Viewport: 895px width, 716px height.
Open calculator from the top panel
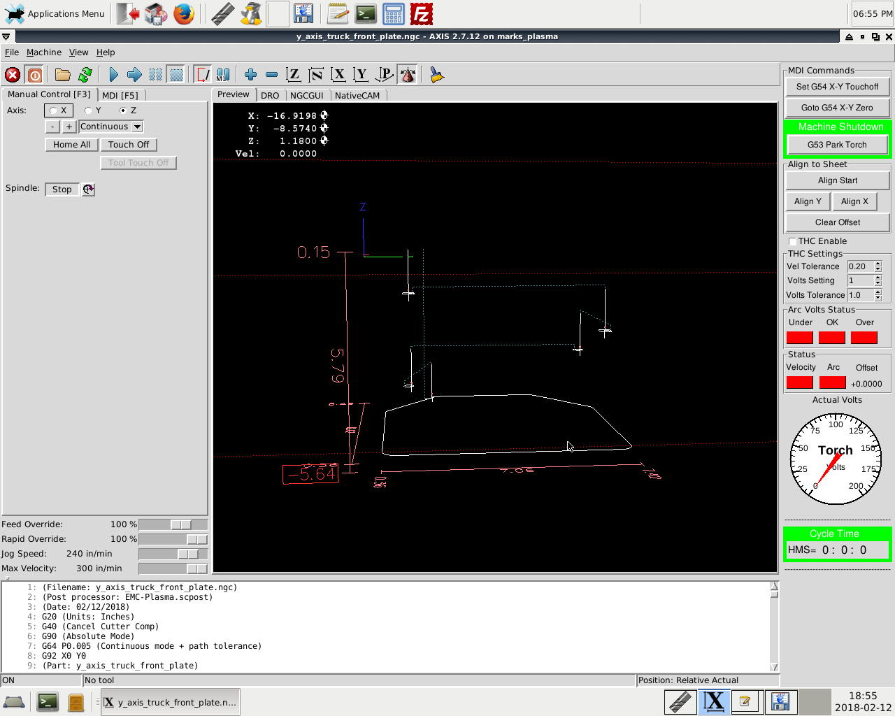(394, 14)
